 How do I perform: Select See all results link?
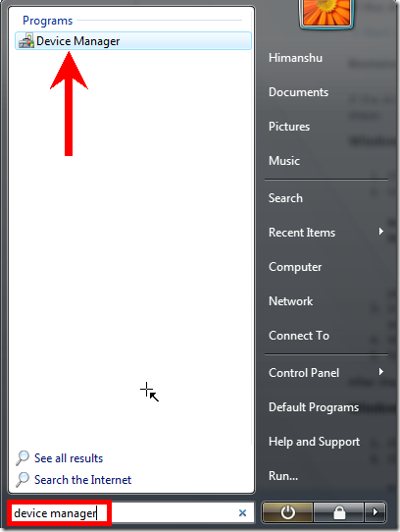coord(69,458)
